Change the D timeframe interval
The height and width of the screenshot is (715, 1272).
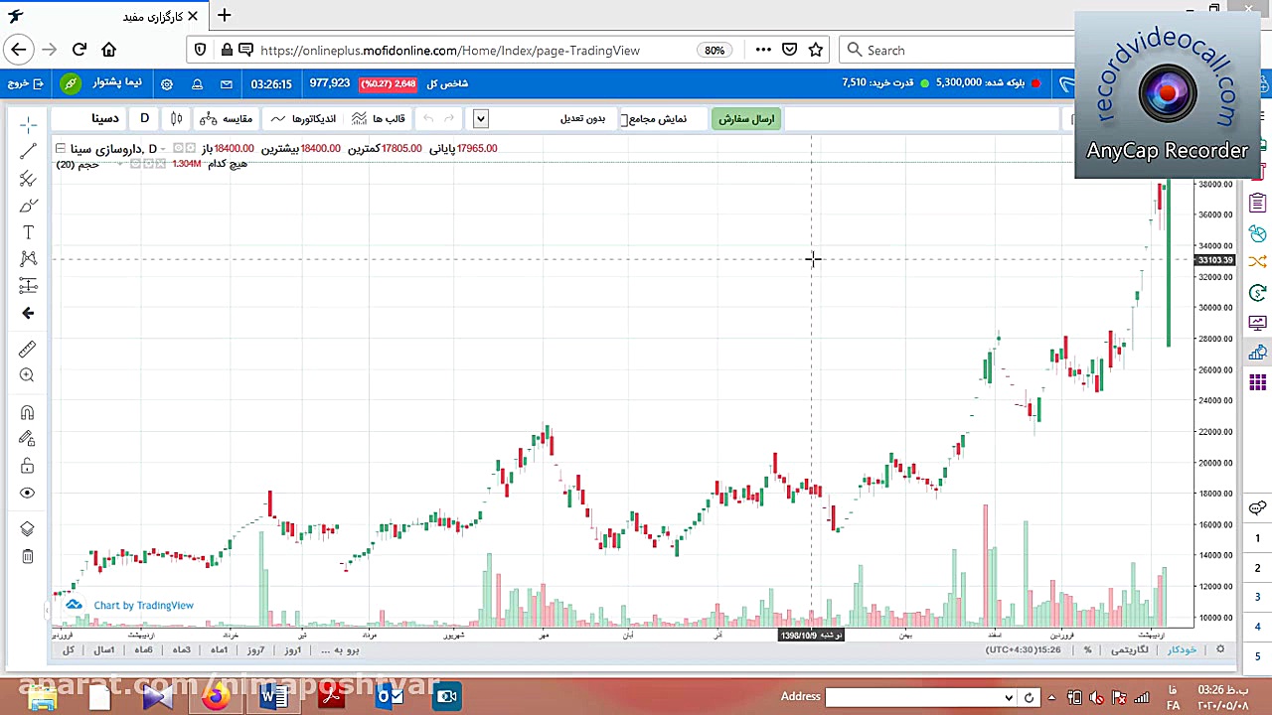[144, 119]
